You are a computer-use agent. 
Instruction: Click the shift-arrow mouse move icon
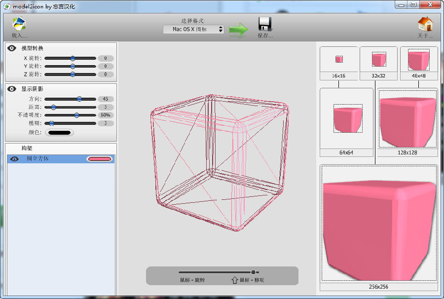pos(234,280)
